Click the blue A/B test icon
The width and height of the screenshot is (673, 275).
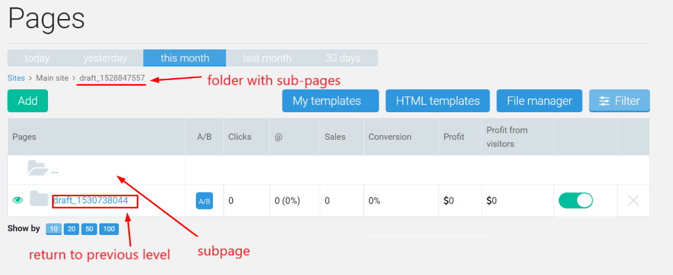[x=204, y=201]
